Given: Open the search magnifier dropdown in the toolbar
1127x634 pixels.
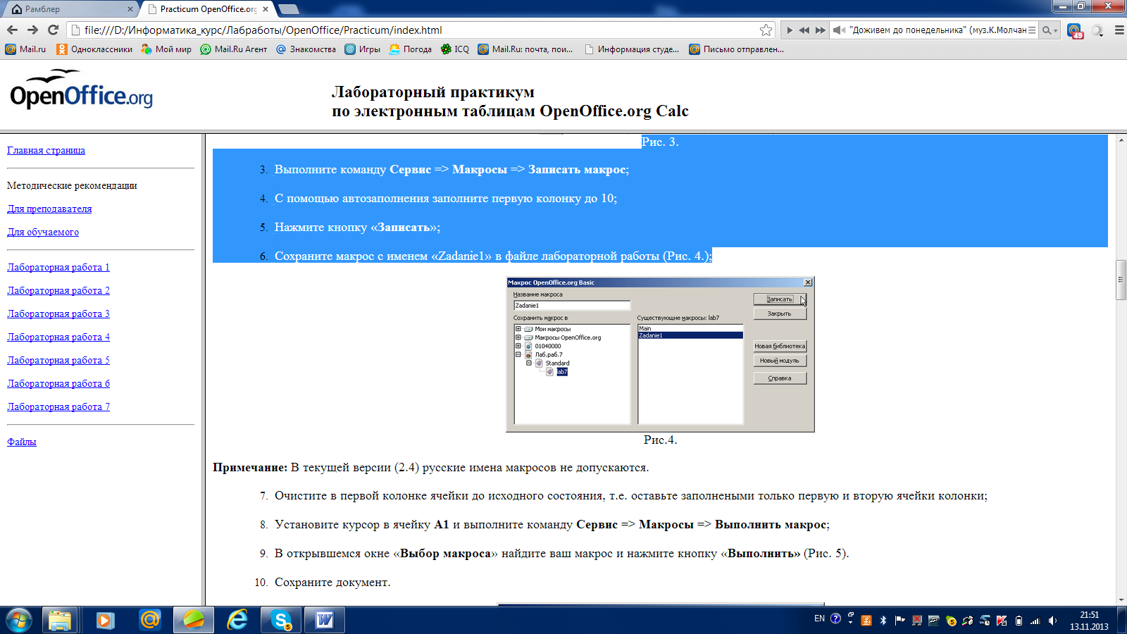Looking at the screenshot, I should pyautogui.click(x=1050, y=30).
